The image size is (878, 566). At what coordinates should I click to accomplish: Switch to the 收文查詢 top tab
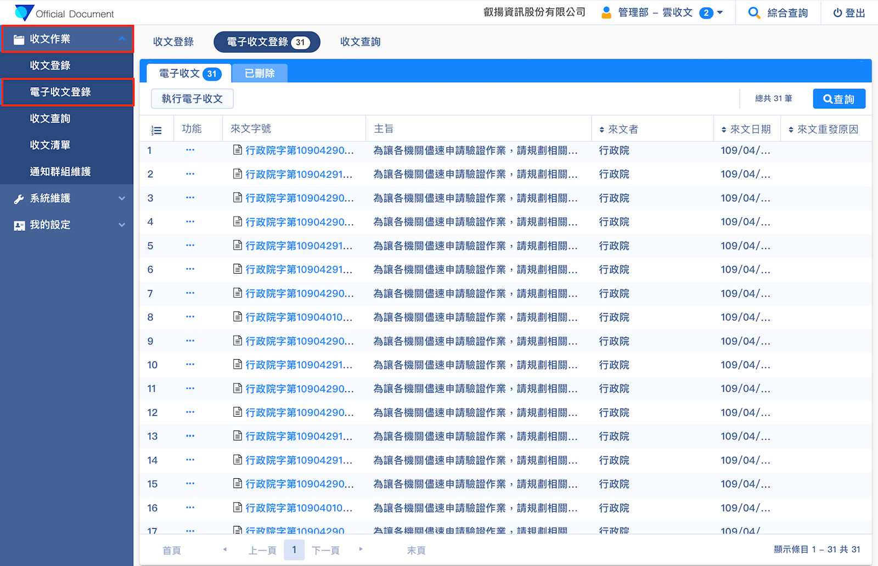(x=360, y=42)
